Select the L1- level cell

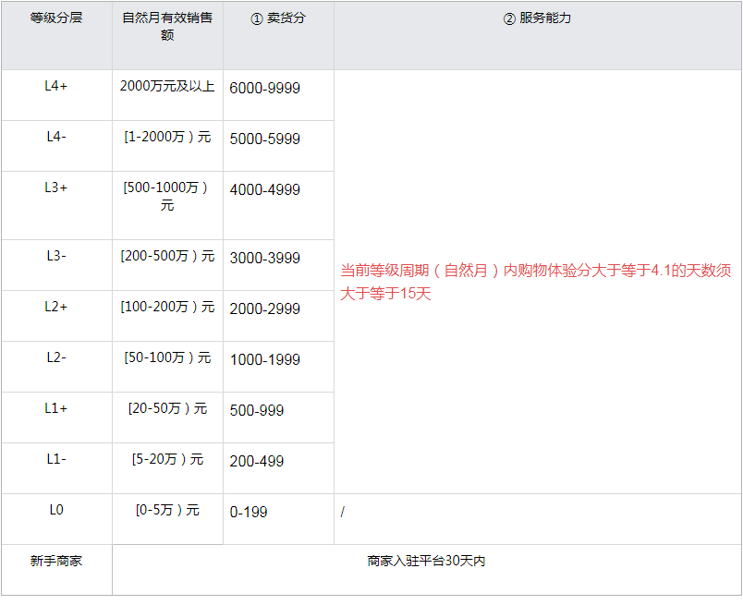(x=56, y=459)
